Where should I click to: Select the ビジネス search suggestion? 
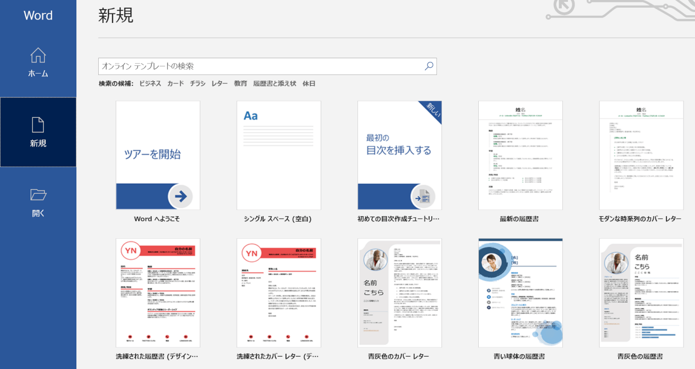click(150, 84)
